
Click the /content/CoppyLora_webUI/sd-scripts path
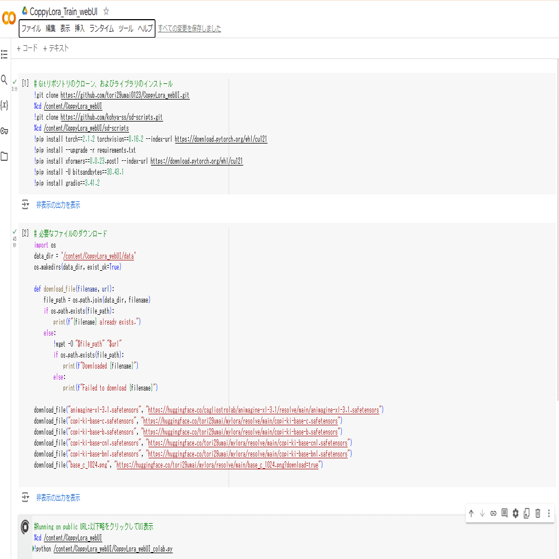[x=86, y=128]
